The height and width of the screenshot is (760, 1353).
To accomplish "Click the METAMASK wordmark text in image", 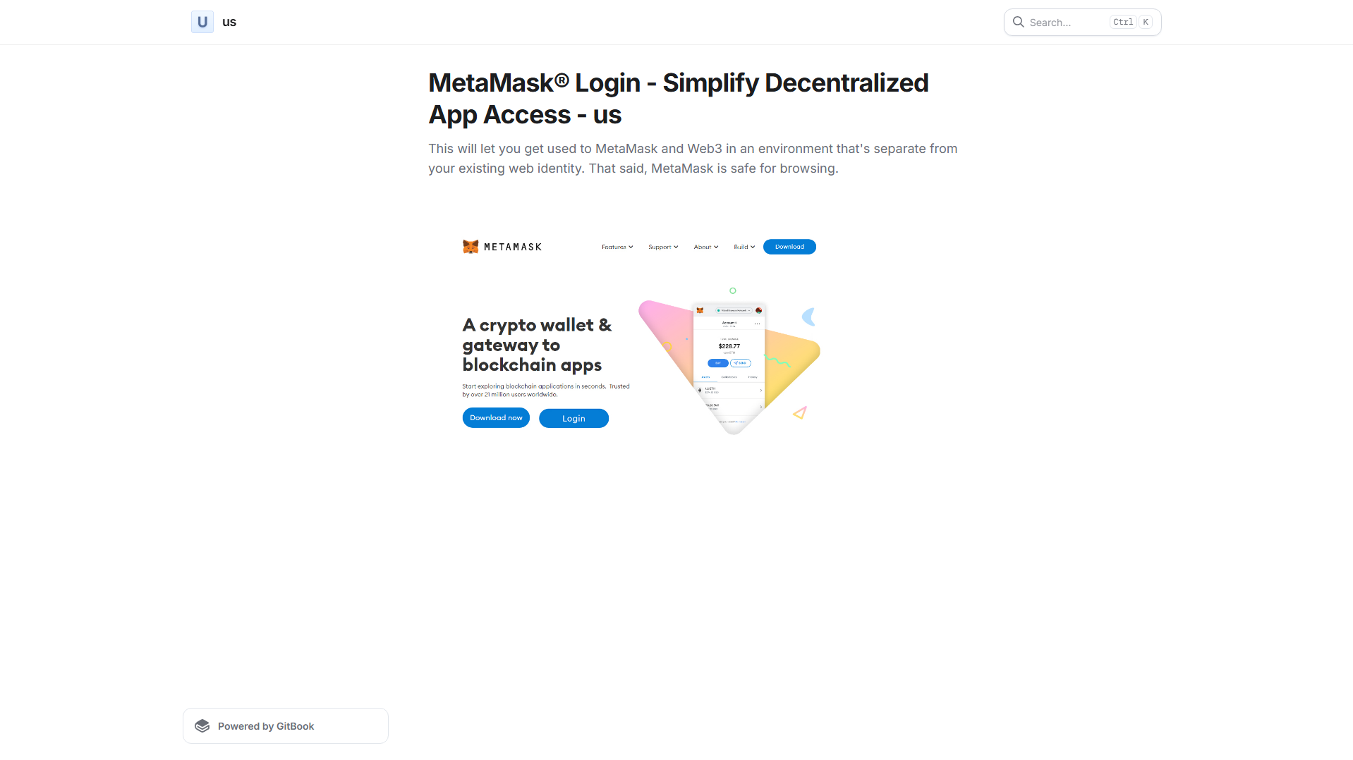I will (x=513, y=247).
